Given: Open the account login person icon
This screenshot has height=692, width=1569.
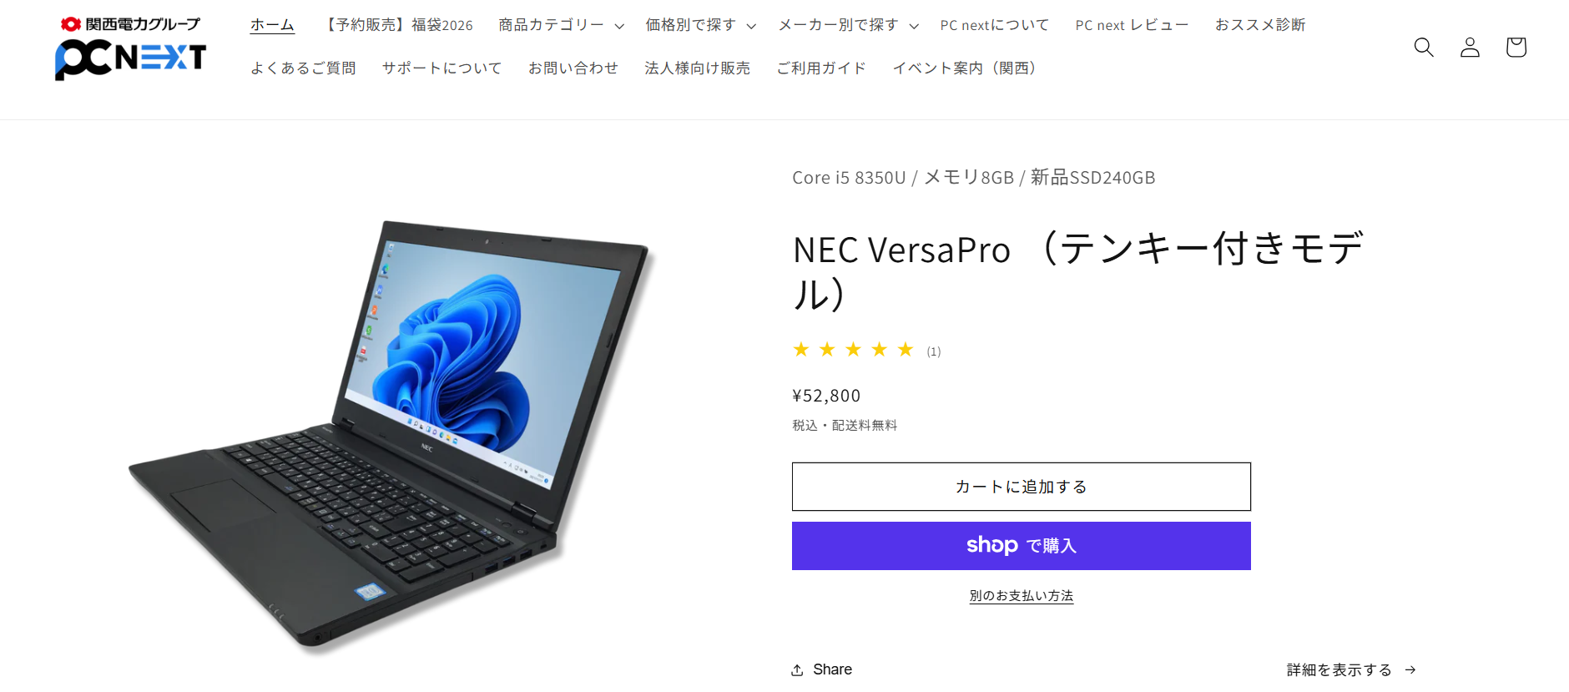Looking at the screenshot, I should tap(1470, 48).
